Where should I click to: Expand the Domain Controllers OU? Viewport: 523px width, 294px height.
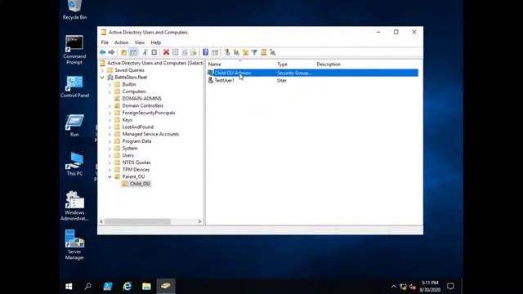point(110,106)
